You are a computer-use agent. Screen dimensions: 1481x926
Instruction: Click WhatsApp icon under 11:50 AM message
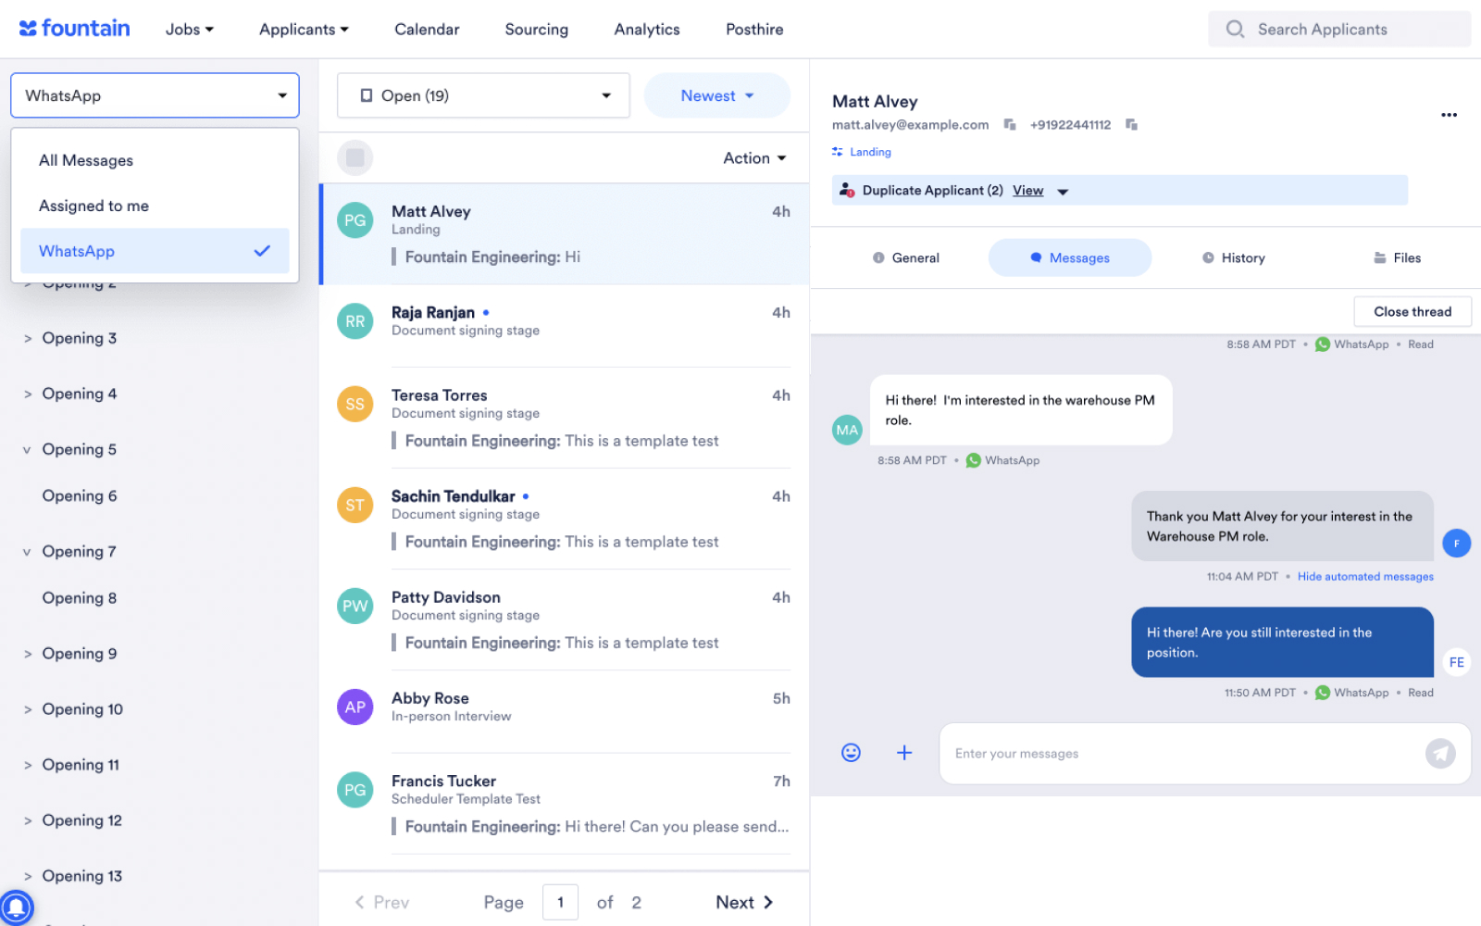click(1323, 693)
